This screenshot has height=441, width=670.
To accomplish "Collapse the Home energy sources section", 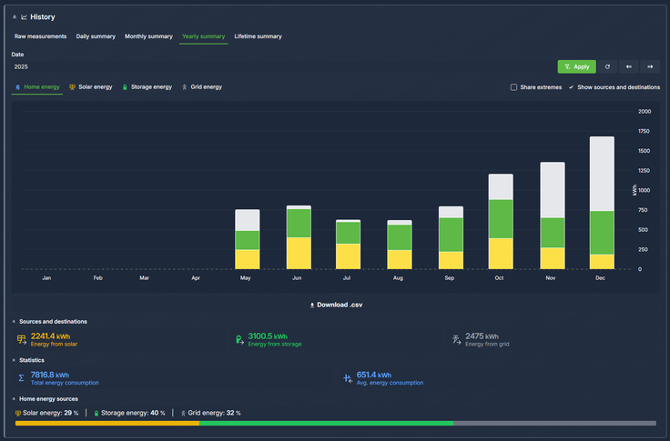I will [15, 398].
